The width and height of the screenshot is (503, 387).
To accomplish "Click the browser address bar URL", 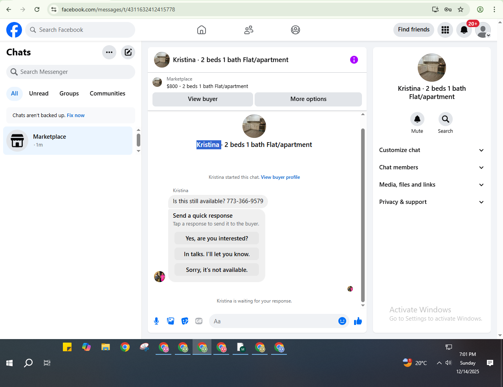I will point(118,9).
